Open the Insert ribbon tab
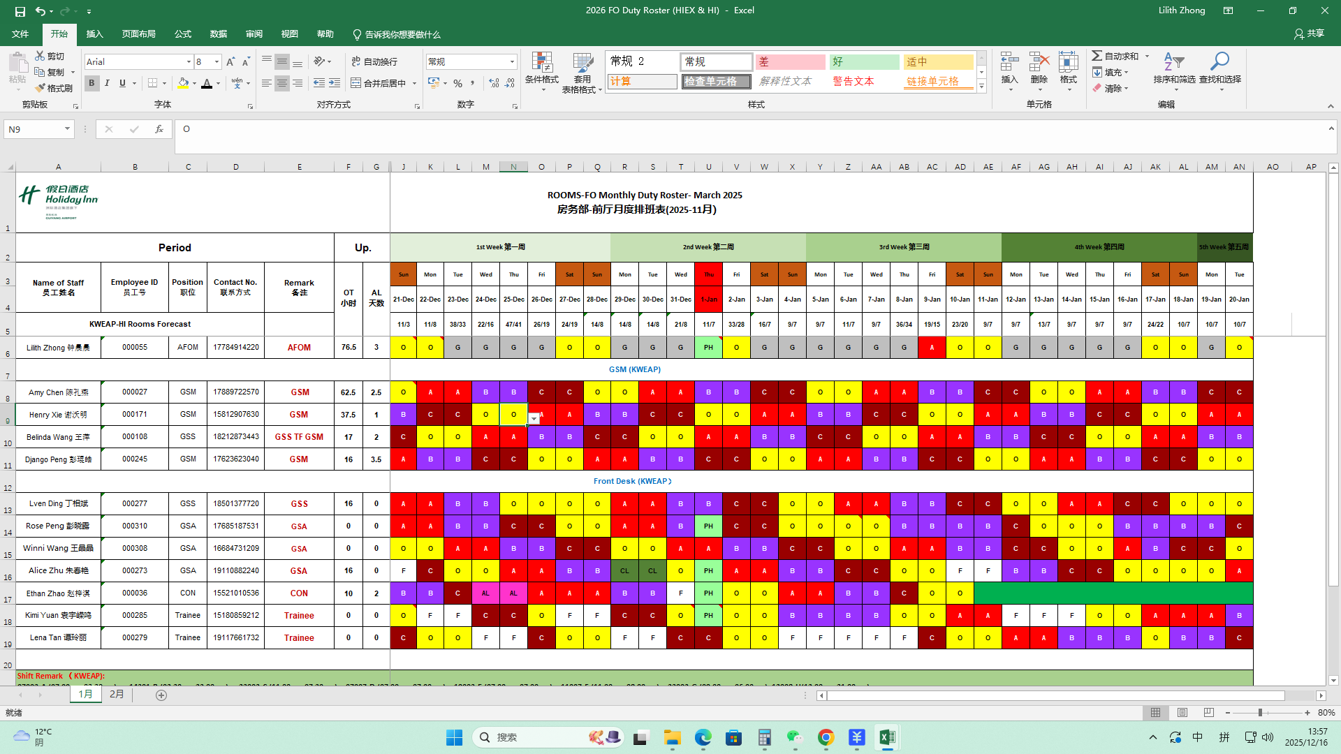Screen dimensions: 1341x754 coord(94,34)
